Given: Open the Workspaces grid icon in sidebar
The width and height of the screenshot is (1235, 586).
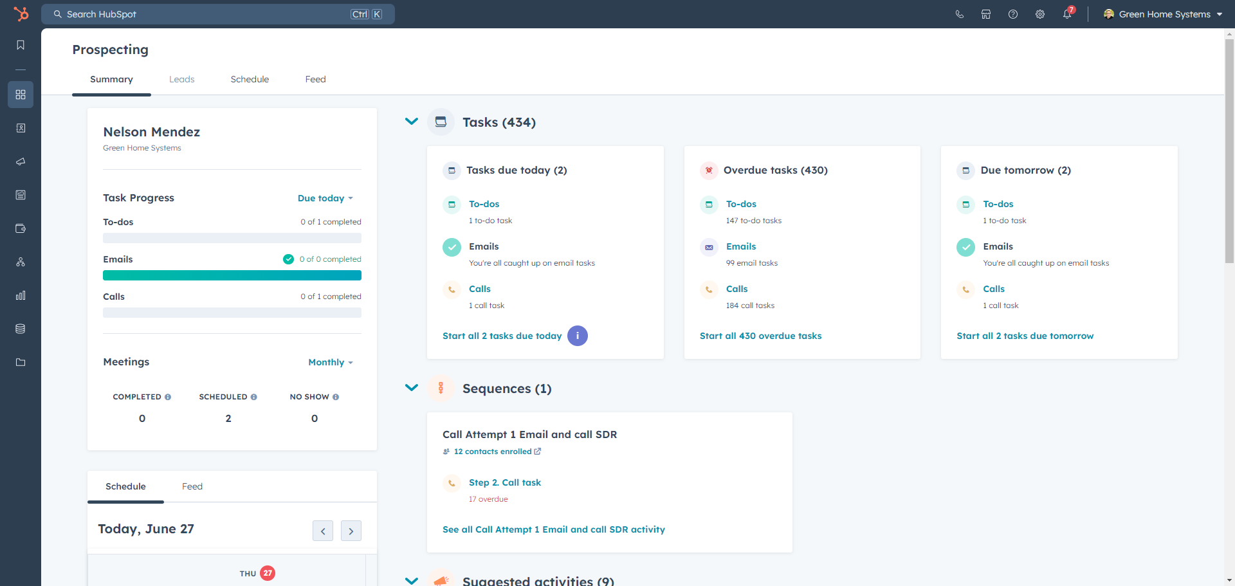Looking at the screenshot, I should [x=21, y=95].
